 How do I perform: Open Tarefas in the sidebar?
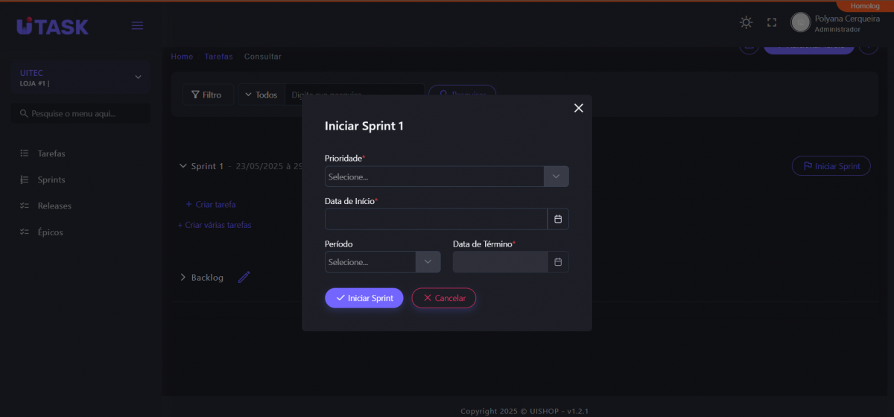51,153
